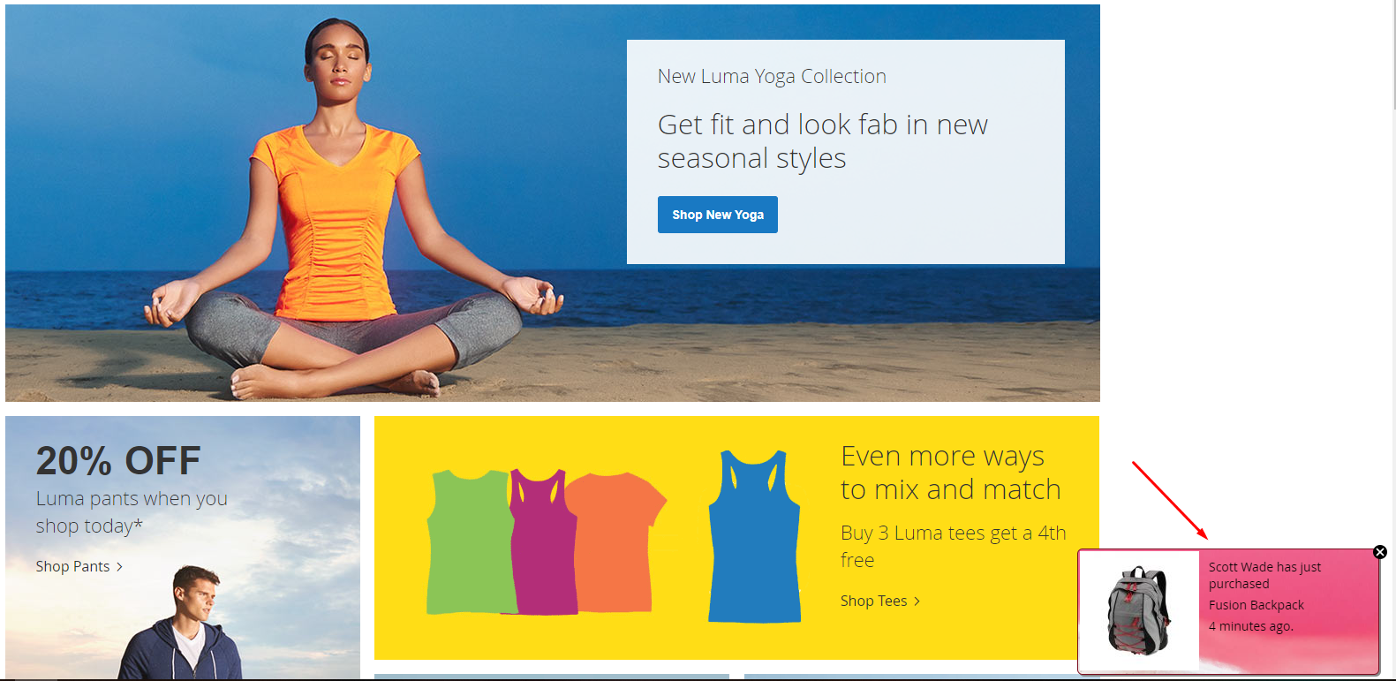This screenshot has height=681, width=1396.
Task: Click 'Scott Wade has just purchased' text
Action: 1264,575
